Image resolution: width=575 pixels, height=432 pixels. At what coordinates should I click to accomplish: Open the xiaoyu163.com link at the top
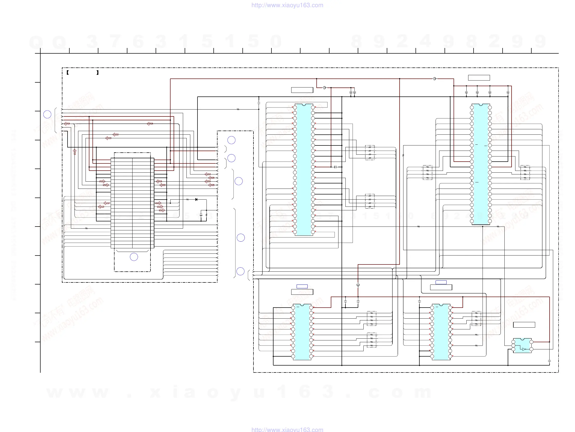pos(287,5)
